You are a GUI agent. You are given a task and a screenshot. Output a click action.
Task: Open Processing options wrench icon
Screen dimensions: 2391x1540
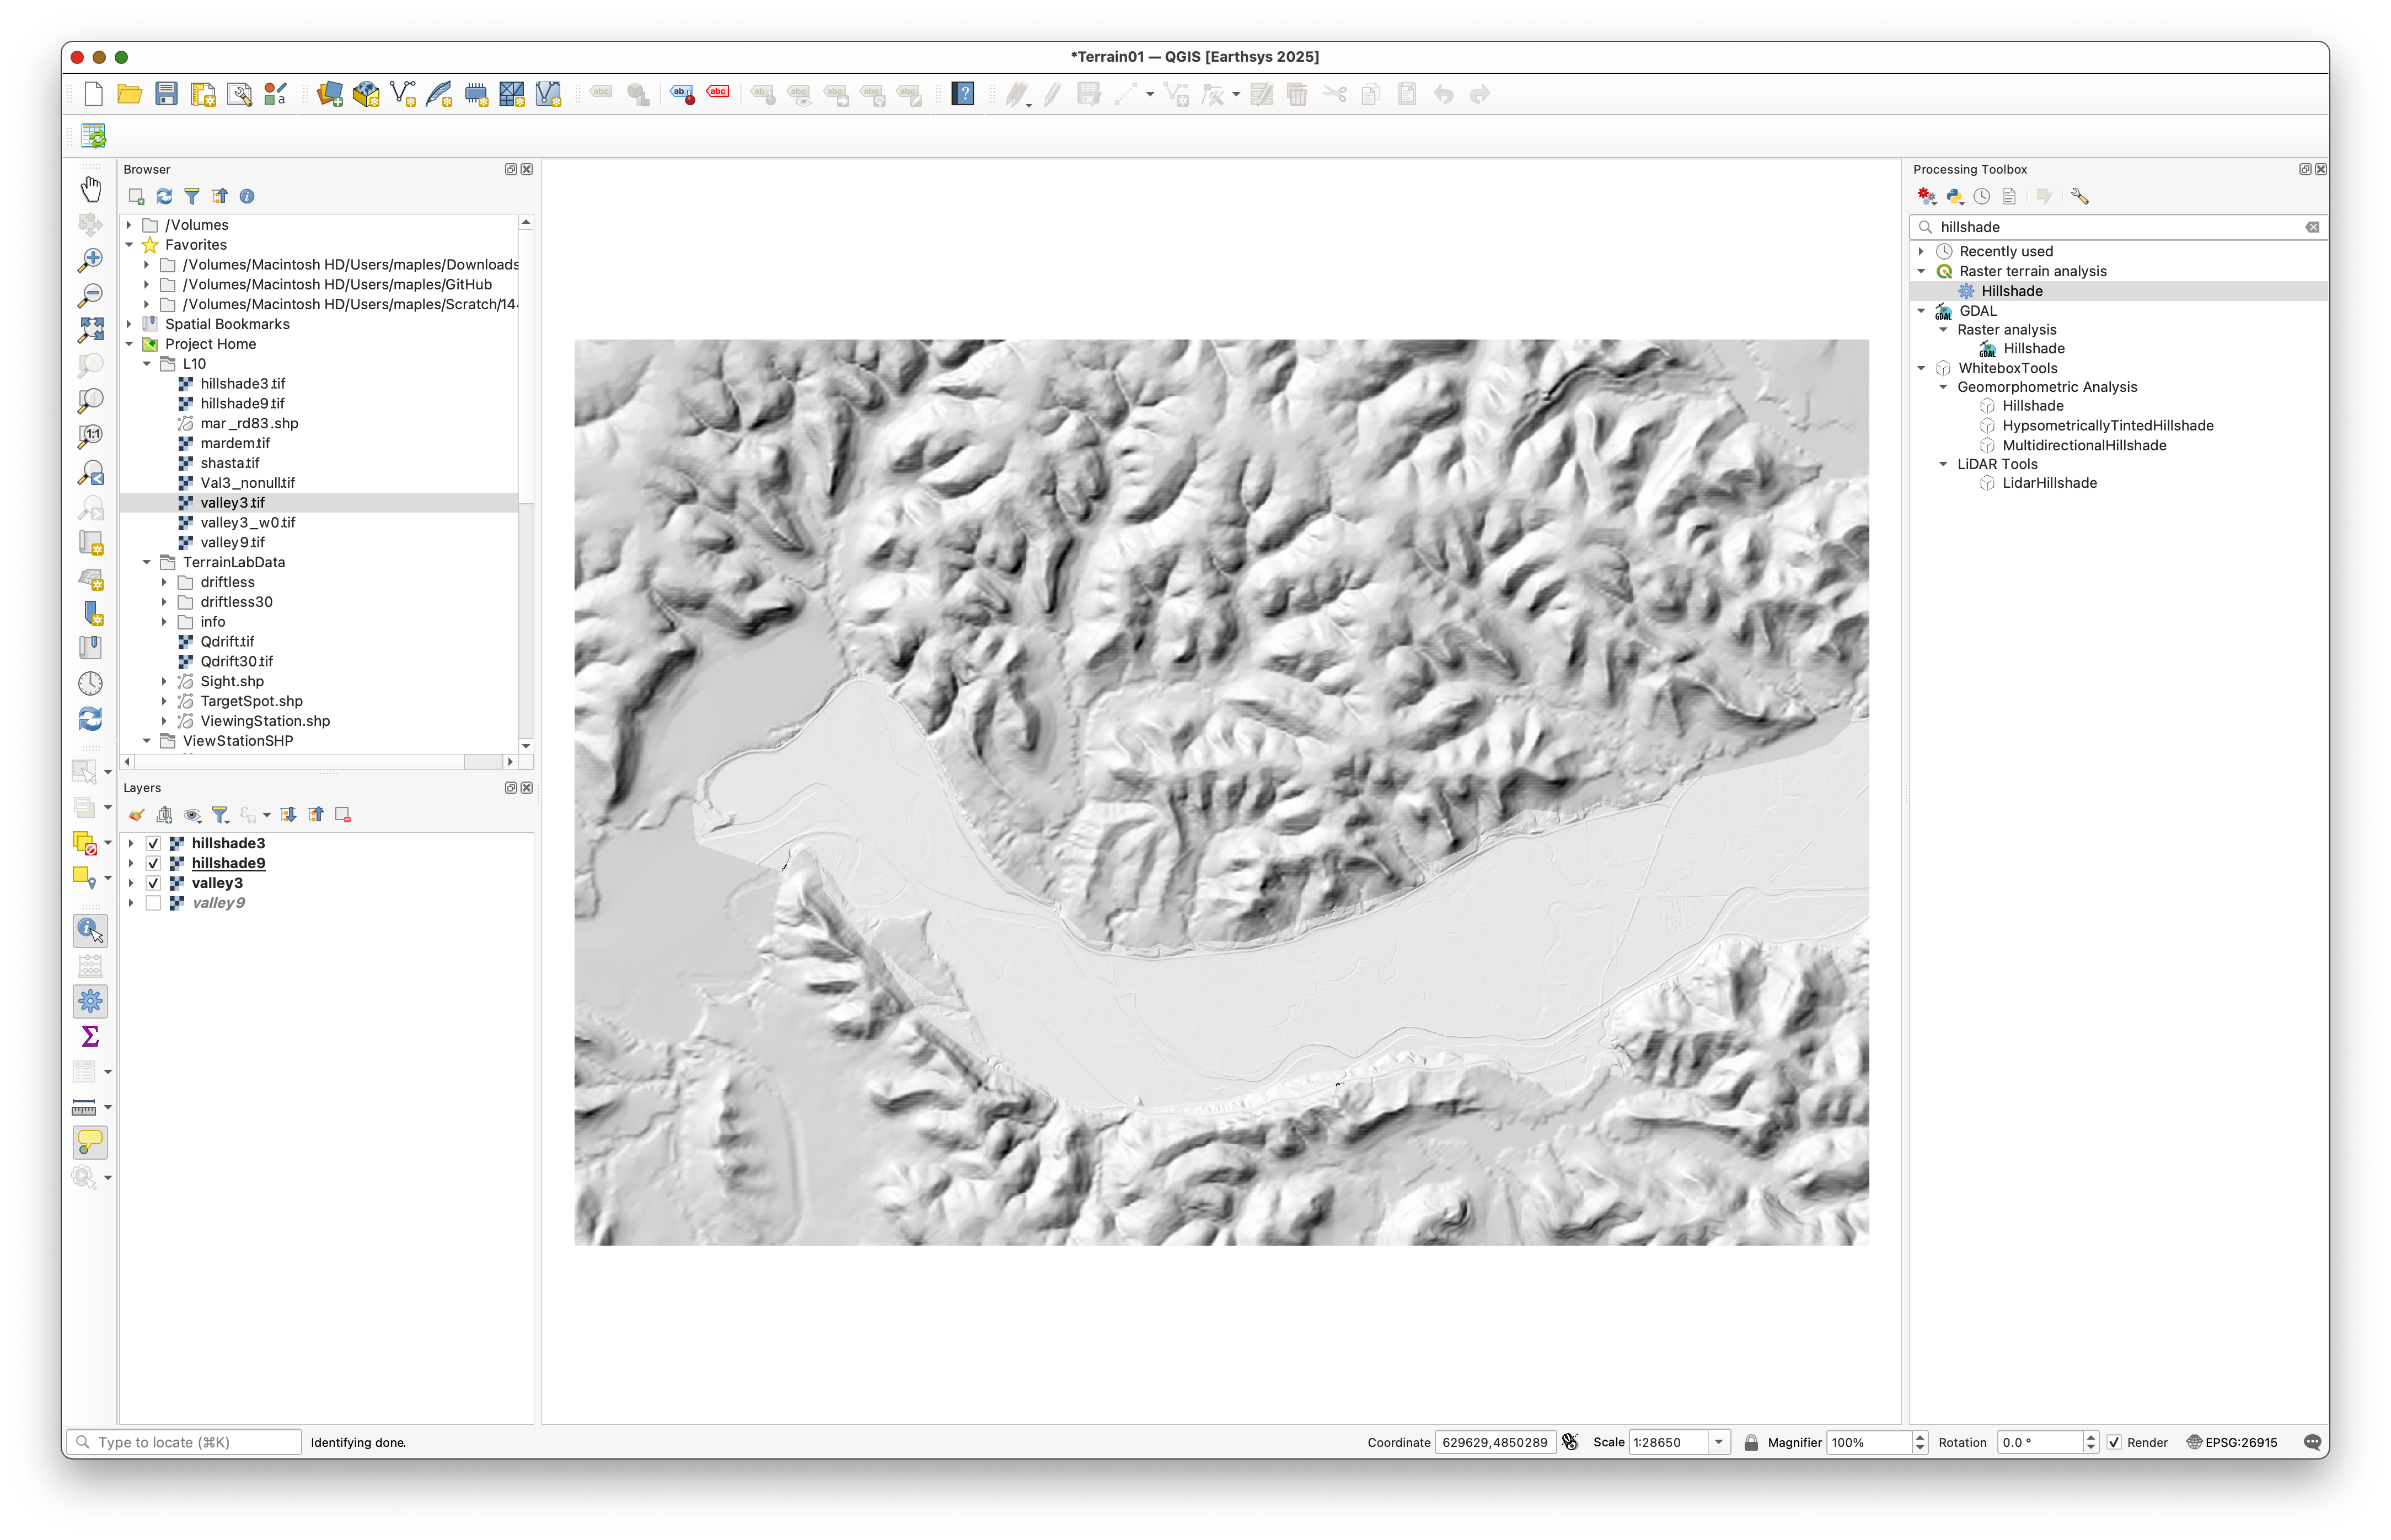point(2080,196)
